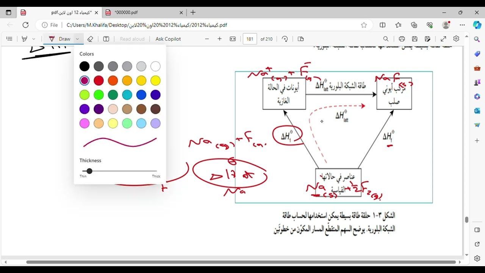Image resolution: width=485 pixels, height=273 pixels.
Task: Click sidebar Customize plus icon
Action: [477, 141]
